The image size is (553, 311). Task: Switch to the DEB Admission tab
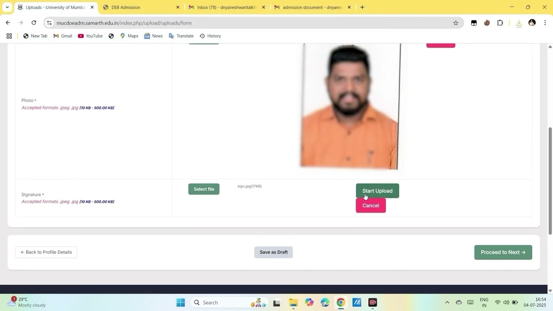coord(140,7)
